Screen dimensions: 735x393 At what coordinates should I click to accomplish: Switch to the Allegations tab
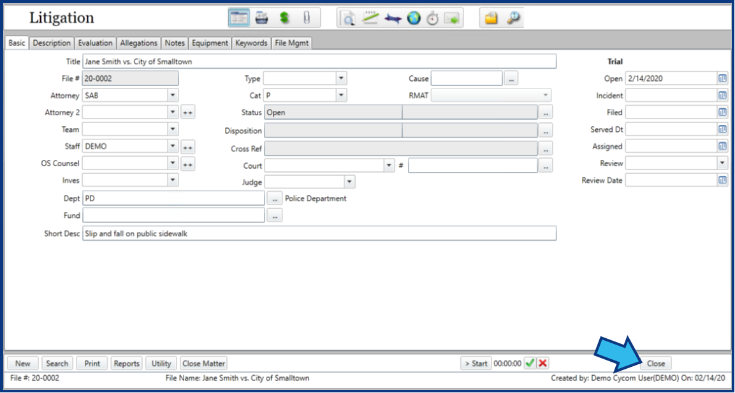click(138, 43)
